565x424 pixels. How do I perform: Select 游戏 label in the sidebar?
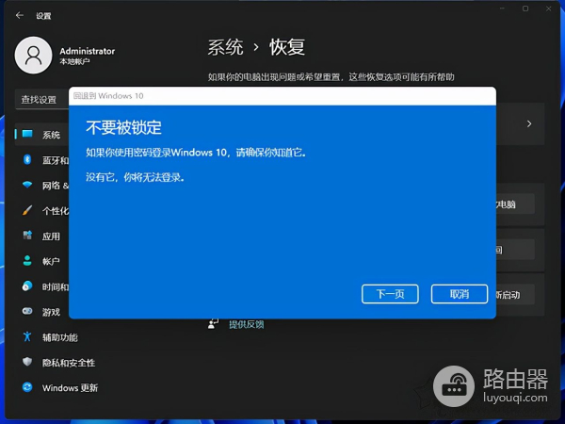(x=51, y=312)
